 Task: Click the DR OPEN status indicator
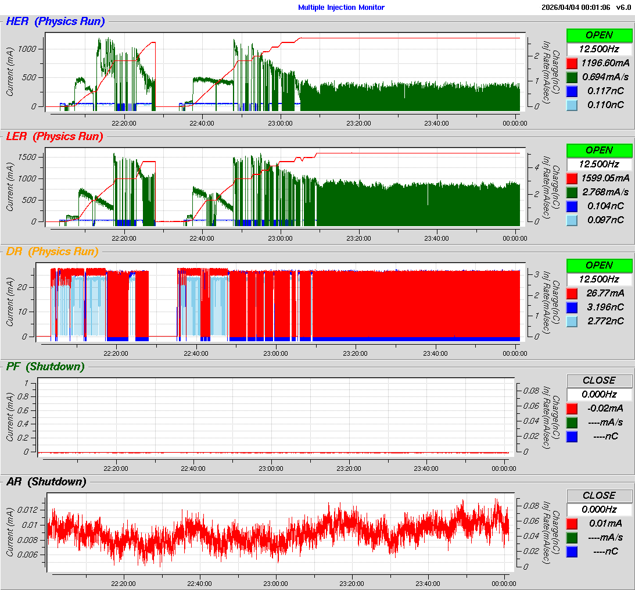[x=599, y=265]
